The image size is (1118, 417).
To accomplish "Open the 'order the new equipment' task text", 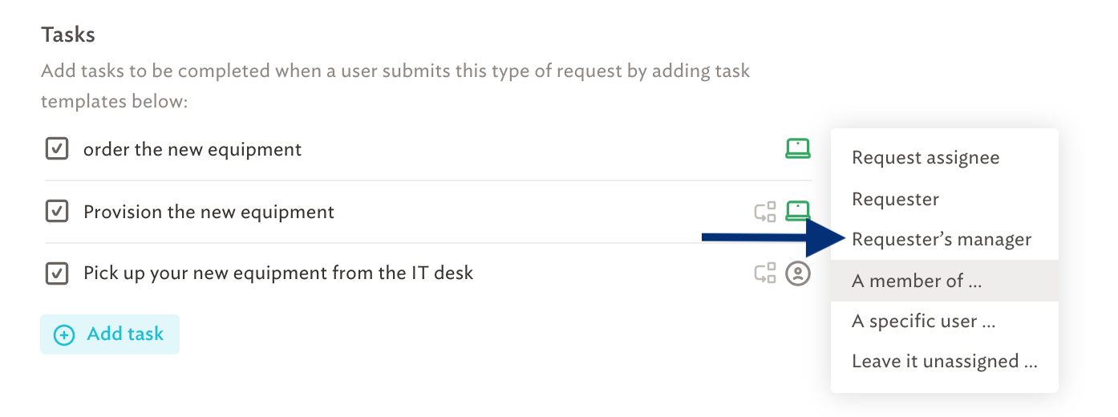I will (192, 149).
